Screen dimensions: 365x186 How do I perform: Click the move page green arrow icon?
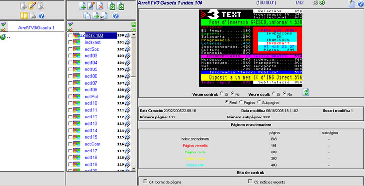click(x=96, y=16)
